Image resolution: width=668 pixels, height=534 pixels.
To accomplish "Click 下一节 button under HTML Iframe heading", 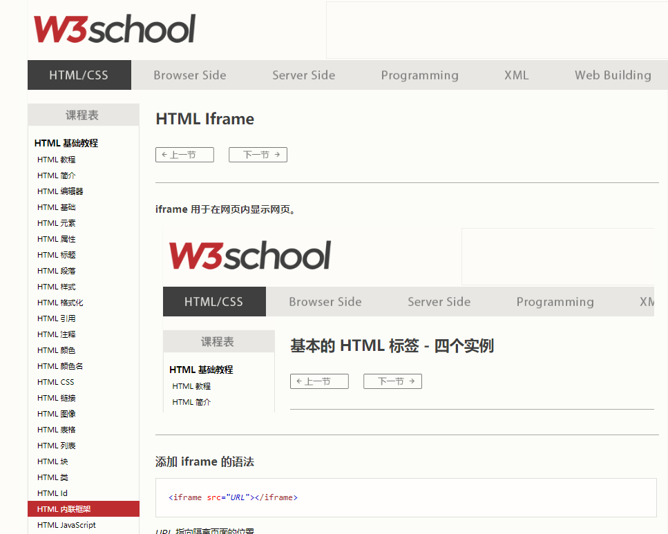I will click(258, 155).
